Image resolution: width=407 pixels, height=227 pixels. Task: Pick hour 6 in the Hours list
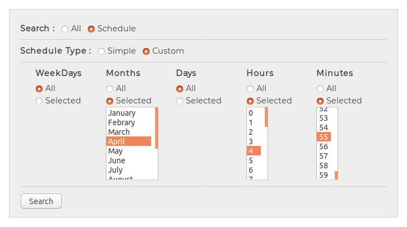point(254,170)
